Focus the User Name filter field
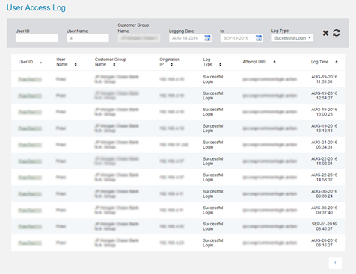 88,38
